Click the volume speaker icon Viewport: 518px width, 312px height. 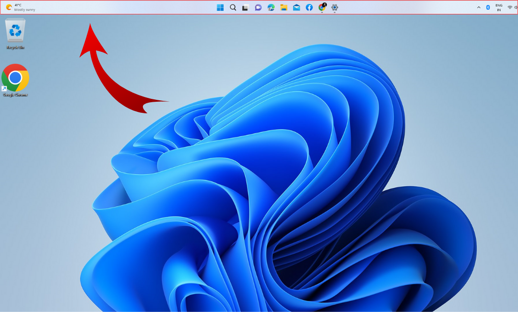(x=516, y=7)
